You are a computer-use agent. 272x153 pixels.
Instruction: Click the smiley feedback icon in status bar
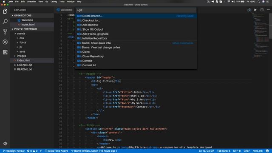267,151
